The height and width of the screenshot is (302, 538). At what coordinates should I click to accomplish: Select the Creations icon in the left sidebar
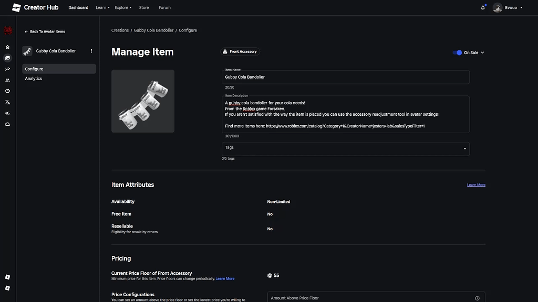click(7, 58)
